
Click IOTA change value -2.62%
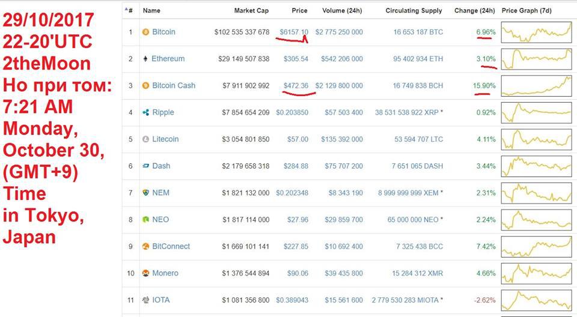point(484,300)
